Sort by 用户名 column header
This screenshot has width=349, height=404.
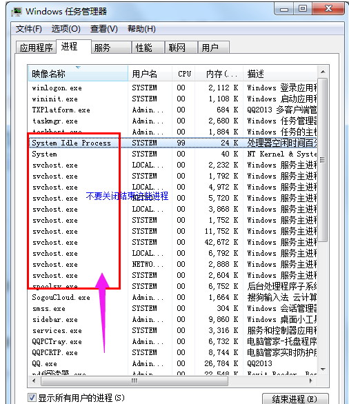point(150,74)
